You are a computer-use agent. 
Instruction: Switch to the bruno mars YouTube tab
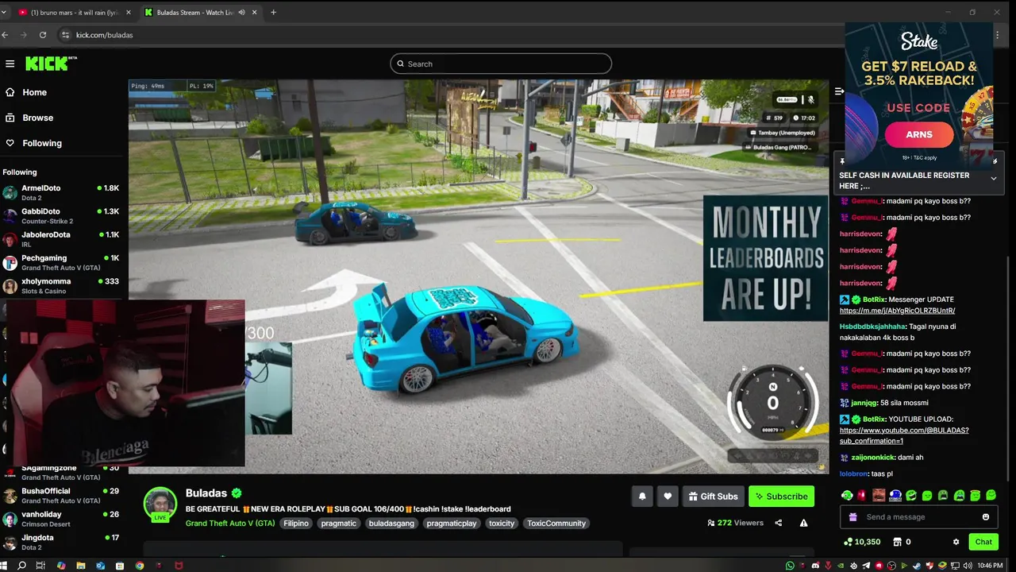pos(74,13)
